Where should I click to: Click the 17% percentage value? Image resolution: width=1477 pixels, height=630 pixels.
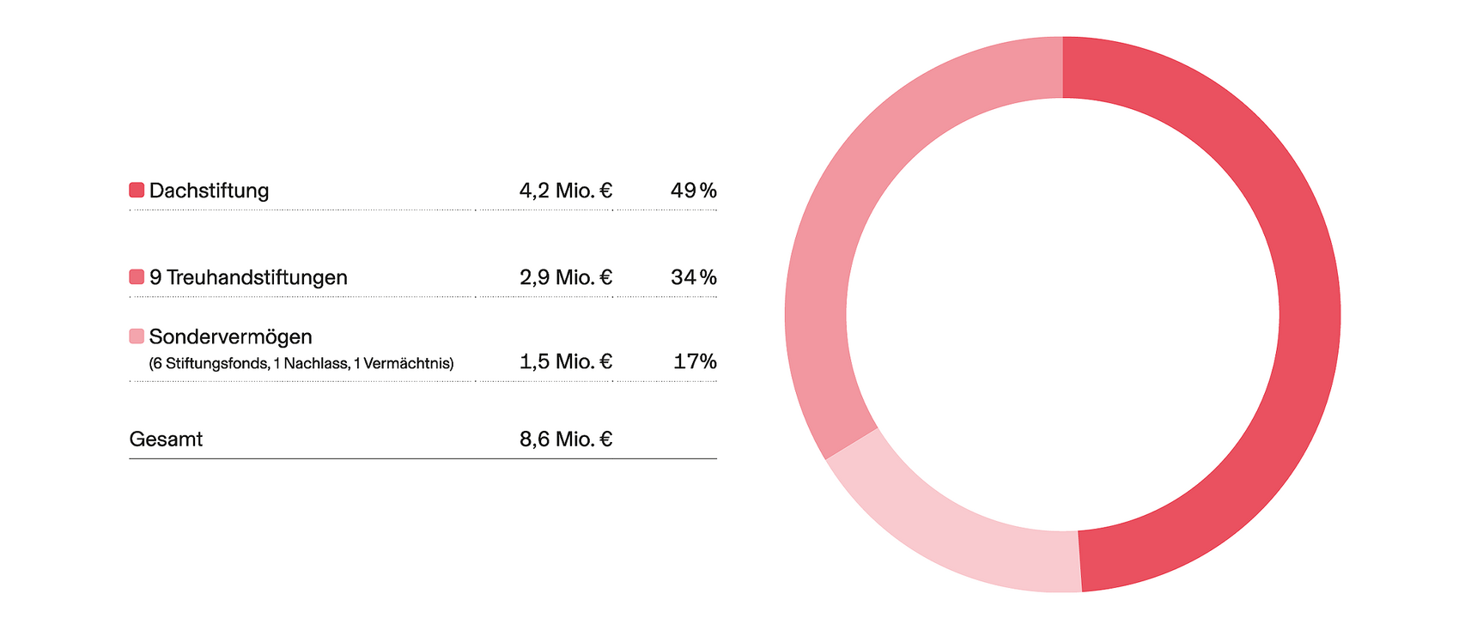[695, 361]
